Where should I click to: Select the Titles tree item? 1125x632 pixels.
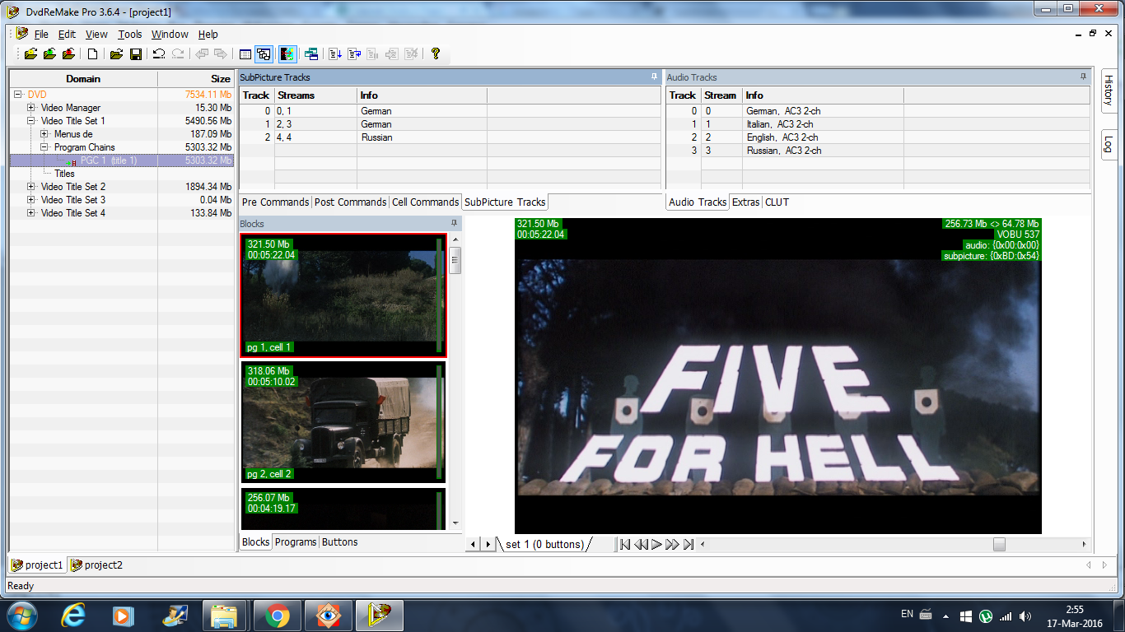pyautogui.click(x=64, y=174)
